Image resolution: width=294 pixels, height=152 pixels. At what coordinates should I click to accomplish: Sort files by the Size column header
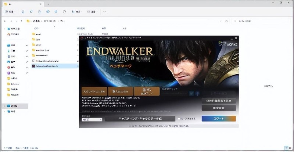[x=124, y=28]
